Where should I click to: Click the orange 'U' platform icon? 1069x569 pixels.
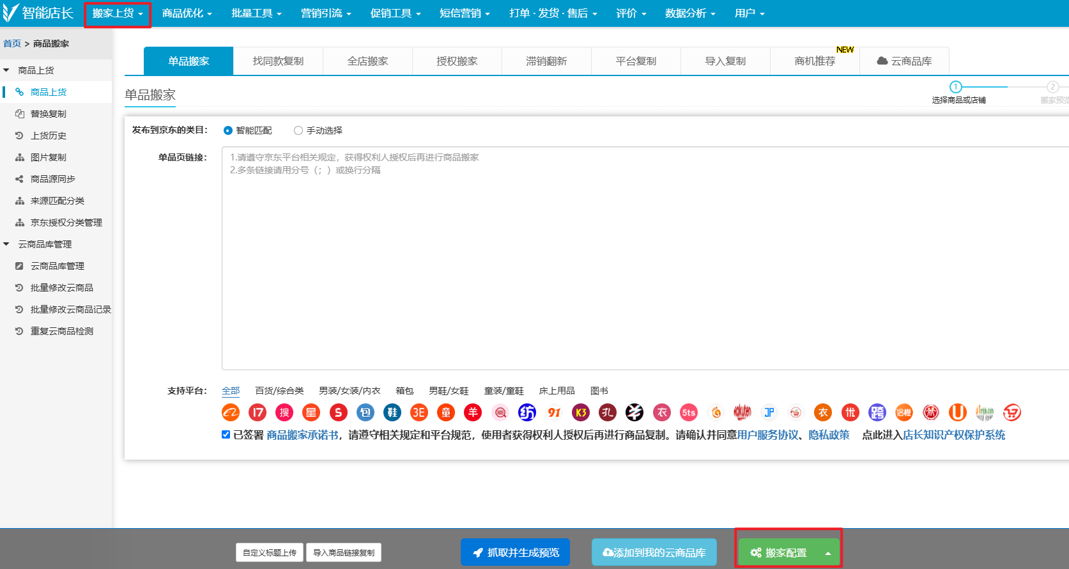[x=957, y=412]
